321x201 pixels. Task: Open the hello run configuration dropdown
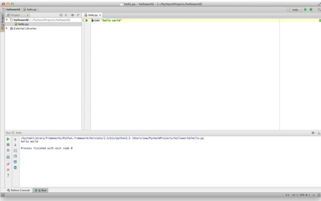[294, 10]
